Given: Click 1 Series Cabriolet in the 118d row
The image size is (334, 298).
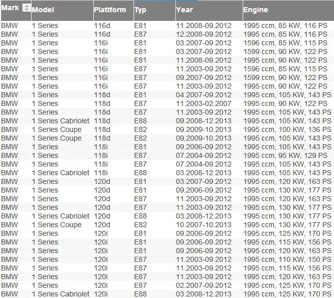Looking at the screenshot, I should pos(61,121).
